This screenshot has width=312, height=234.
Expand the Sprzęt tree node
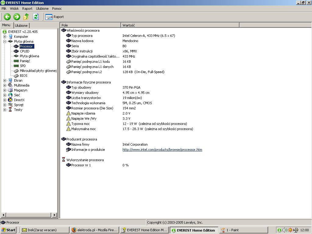(5, 105)
